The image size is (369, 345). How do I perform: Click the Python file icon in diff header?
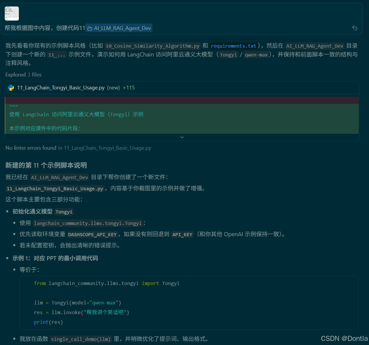coord(11,88)
